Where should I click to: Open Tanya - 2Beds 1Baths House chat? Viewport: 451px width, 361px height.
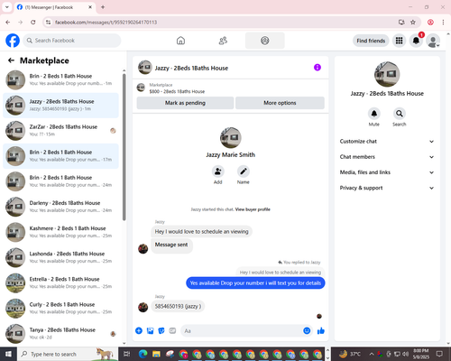coord(60,334)
